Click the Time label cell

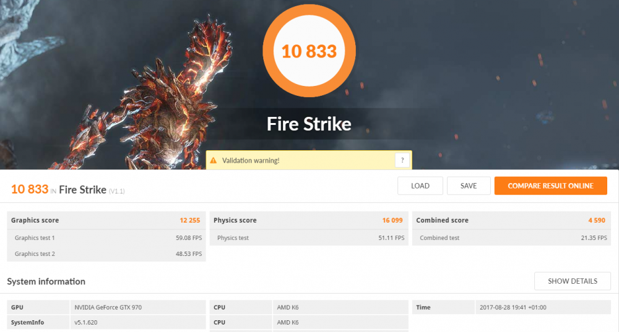[x=443, y=307]
